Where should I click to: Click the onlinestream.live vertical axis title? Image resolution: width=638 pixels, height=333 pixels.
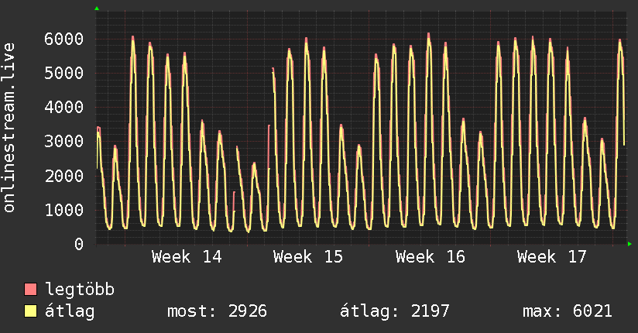[9, 128]
